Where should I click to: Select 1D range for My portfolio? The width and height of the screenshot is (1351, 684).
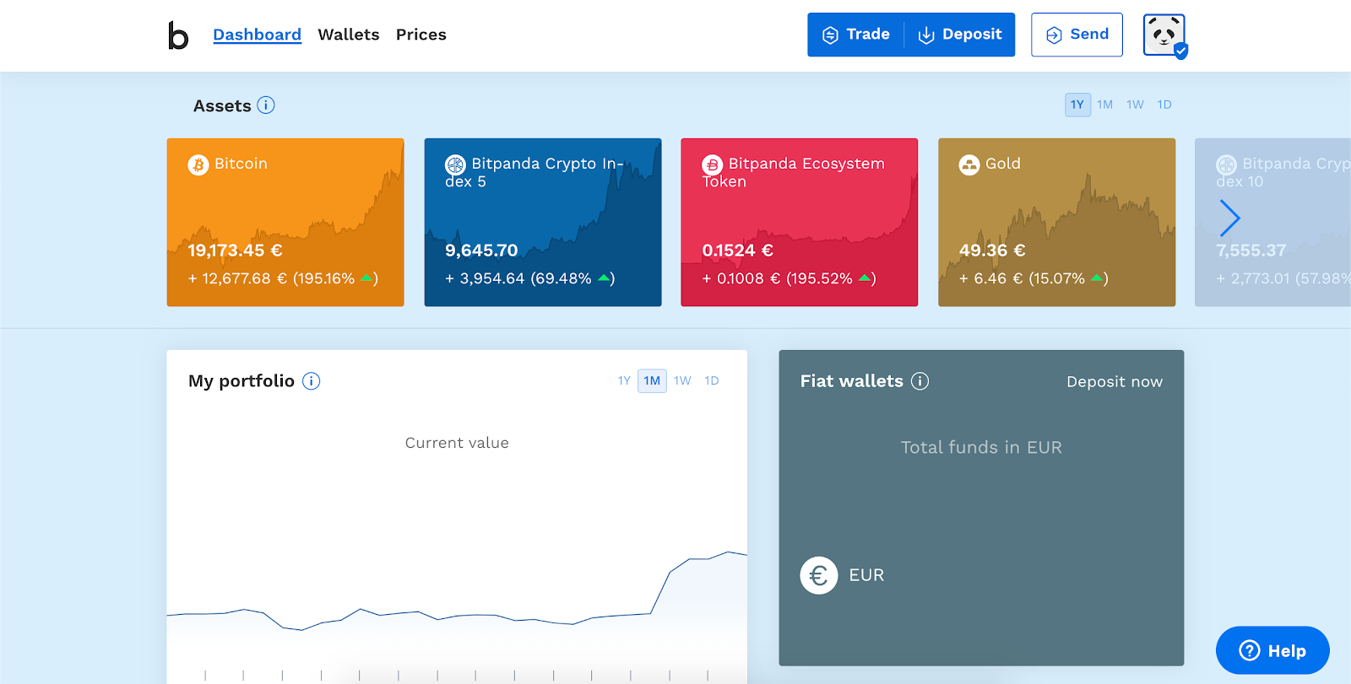[x=712, y=380]
